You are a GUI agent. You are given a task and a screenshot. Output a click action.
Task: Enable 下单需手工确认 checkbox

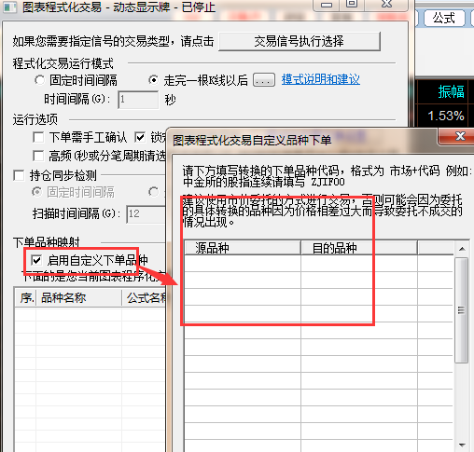click(x=38, y=137)
